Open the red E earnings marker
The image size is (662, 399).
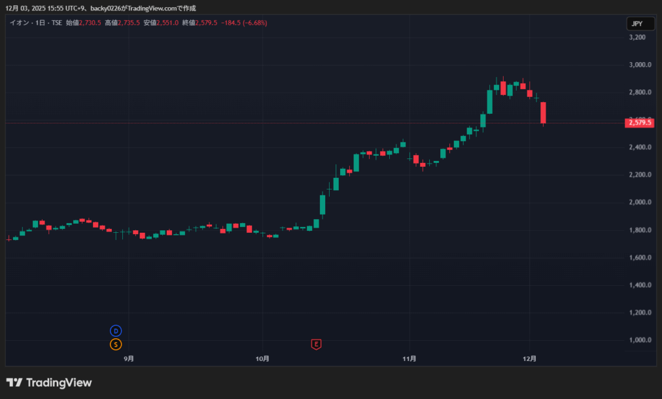click(316, 344)
